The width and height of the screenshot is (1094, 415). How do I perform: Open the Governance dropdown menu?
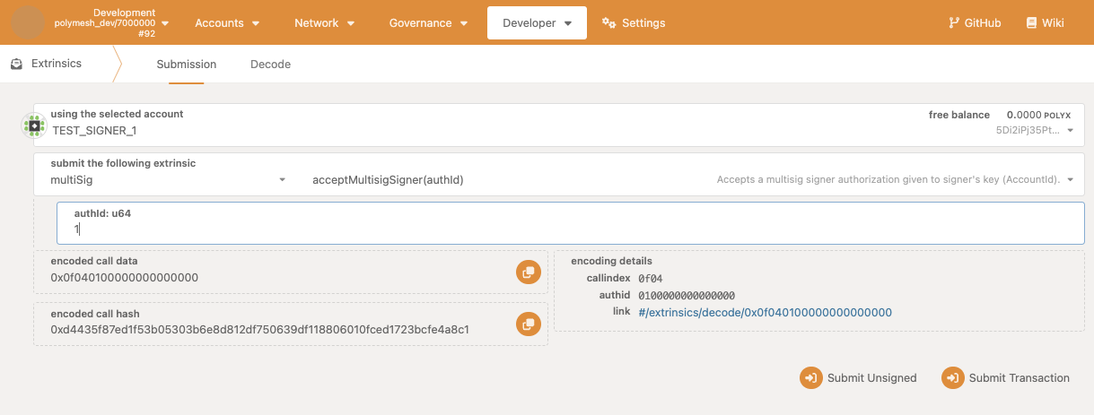428,23
